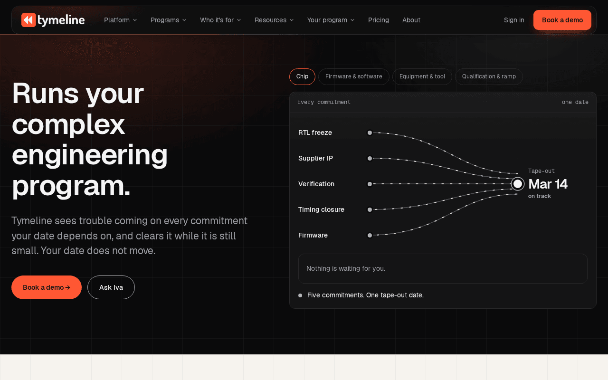Click the Mar 14 date
The height and width of the screenshot is (380, 608).
[x=548, y=184]
